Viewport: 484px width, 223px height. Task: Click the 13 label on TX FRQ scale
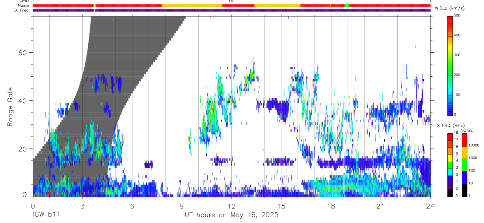pyautogui.click(x=456, y=168)
